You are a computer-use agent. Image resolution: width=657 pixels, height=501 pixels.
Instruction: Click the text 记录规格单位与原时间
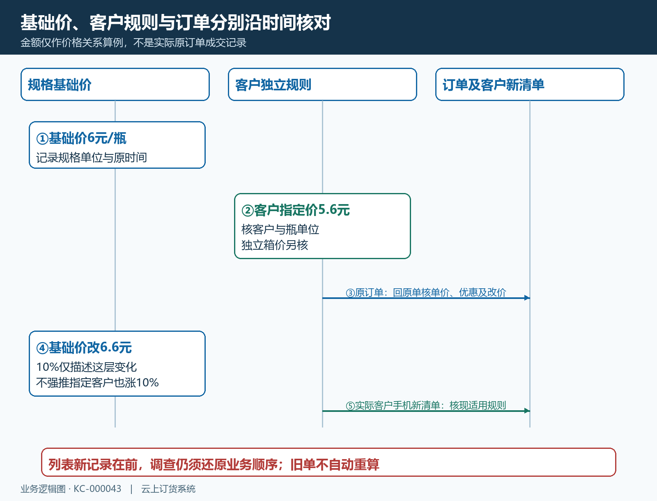pyautogui.click(x=92, y=158)
